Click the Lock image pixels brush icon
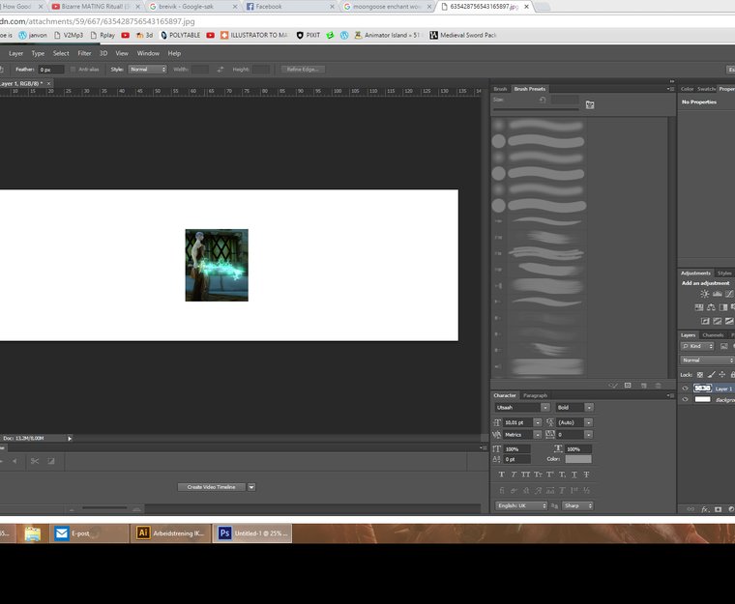Image resolution: width=735 pixels, height=604 pixels. pyautogui.click(x=711, y=374)
